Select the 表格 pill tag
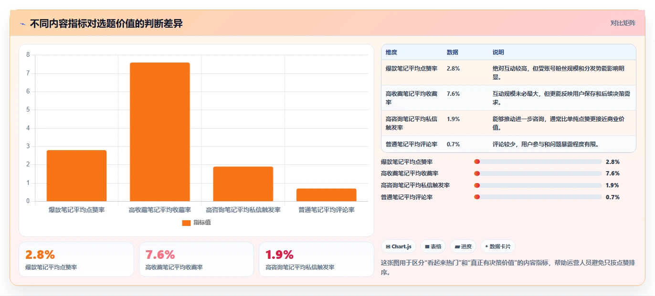Image resolution: width=655 pixels, height=296 pixels. click(433, 246)
